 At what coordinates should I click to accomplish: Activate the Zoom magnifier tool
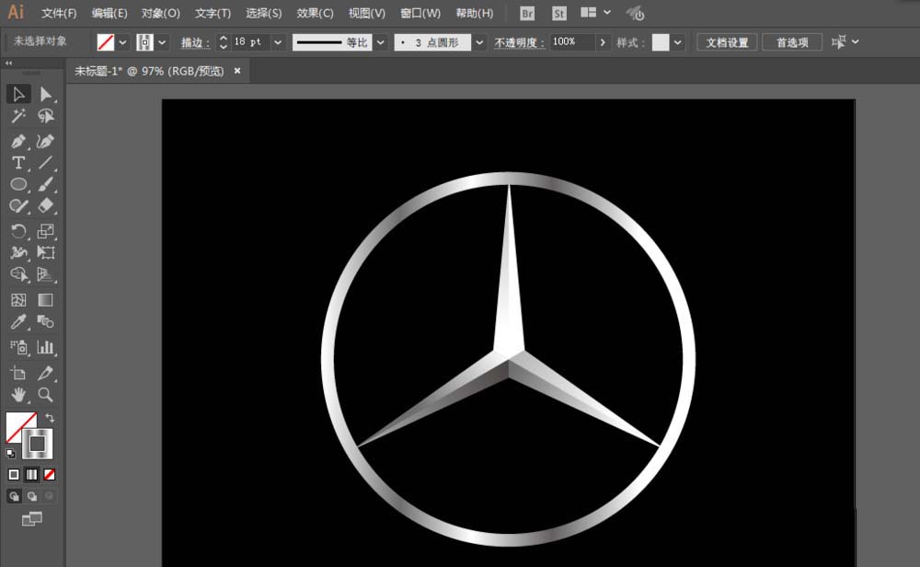45,395
